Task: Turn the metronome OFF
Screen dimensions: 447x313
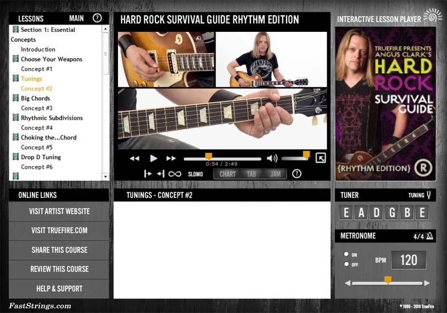Action: point(346,264)
